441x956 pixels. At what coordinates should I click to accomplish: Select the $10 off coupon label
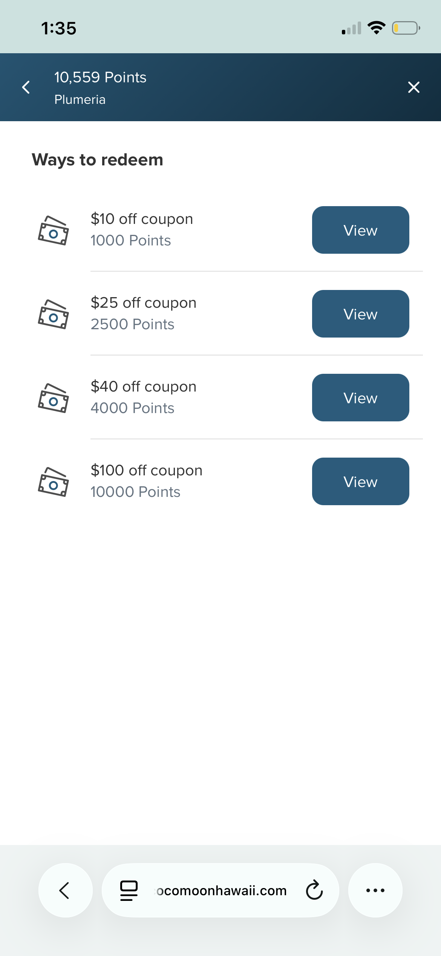click(x=142, y=219)
